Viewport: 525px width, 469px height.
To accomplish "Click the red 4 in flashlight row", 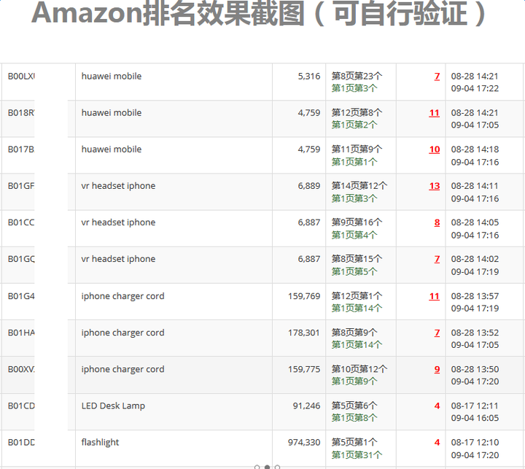I will [437, 442].
